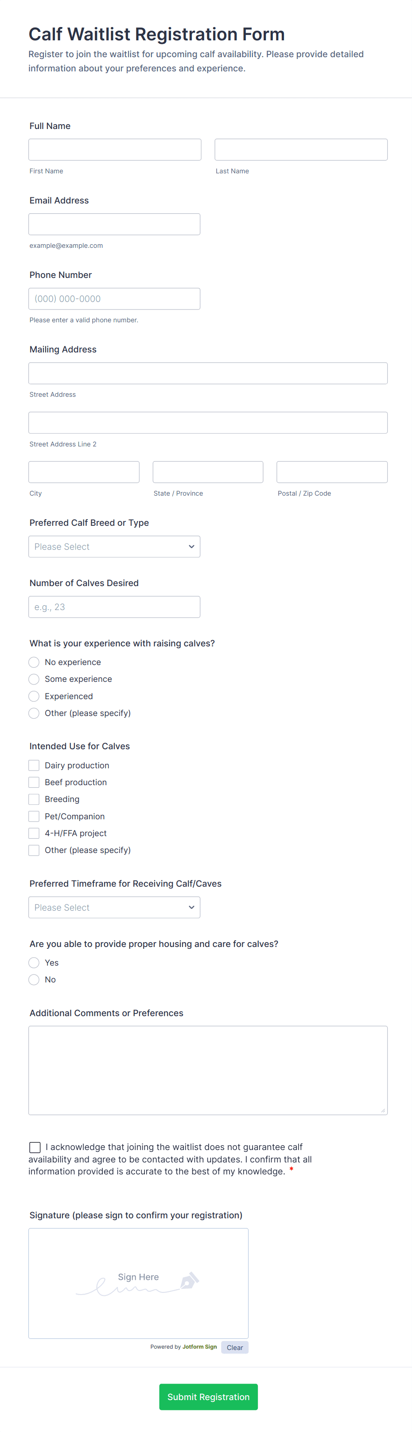
Task: Select Other under experience question
Action: (33, 712)
